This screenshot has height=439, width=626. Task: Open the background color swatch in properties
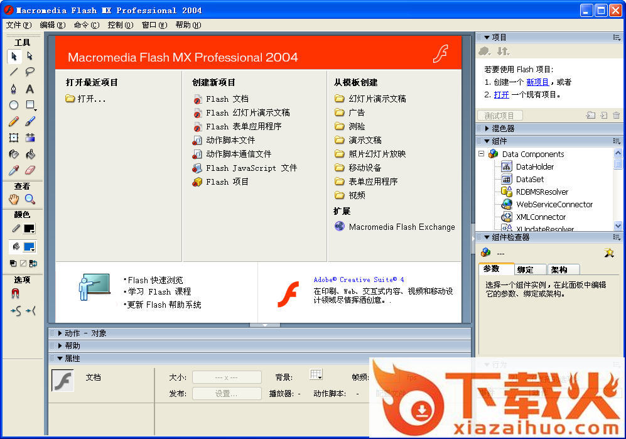click(316, 375)
